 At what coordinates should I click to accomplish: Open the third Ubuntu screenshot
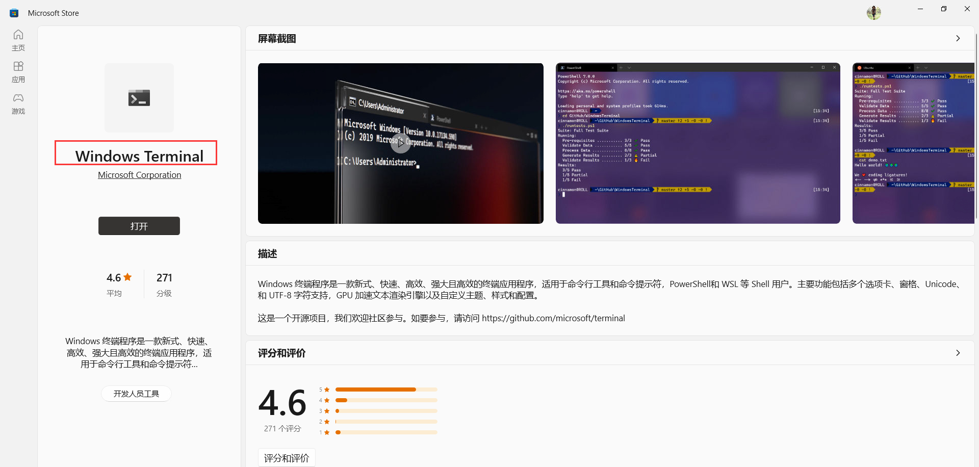point(913,143)
